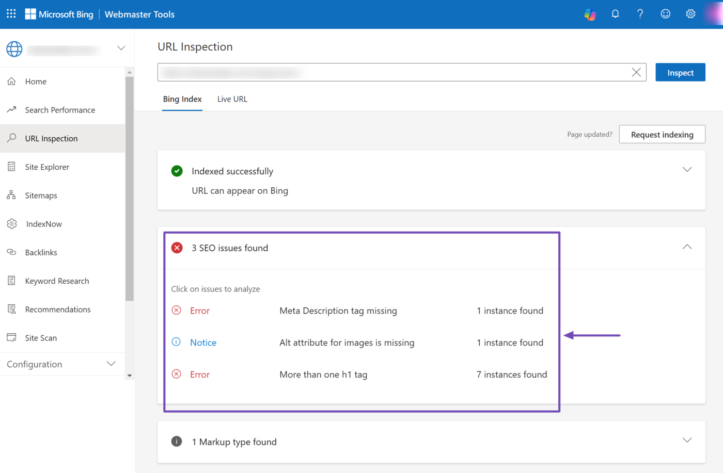Screen dimensions: 723x473
Task: Click the feedback smiley icon
Action: click(665, 14)
